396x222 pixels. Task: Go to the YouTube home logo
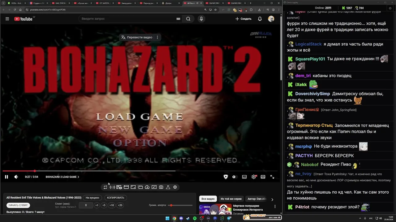point(23,19)
